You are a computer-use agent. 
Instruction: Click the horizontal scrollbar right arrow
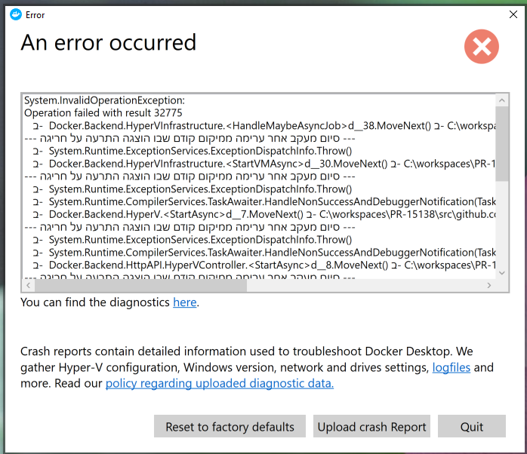click(x=489, y=285)
